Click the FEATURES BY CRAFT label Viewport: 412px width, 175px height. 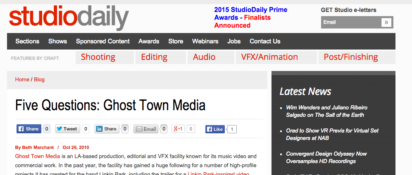35,58
